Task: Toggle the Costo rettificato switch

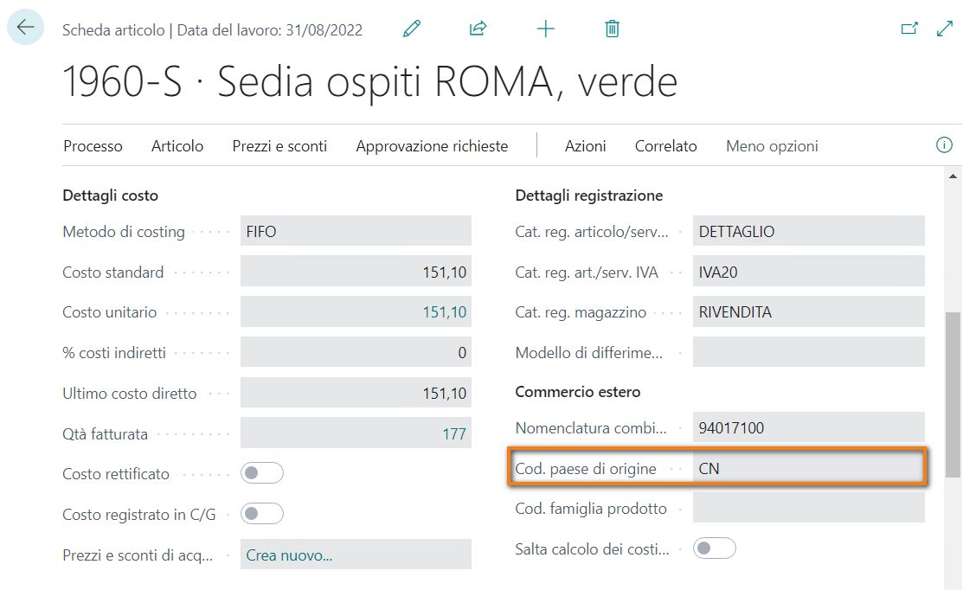Action: 262,473
